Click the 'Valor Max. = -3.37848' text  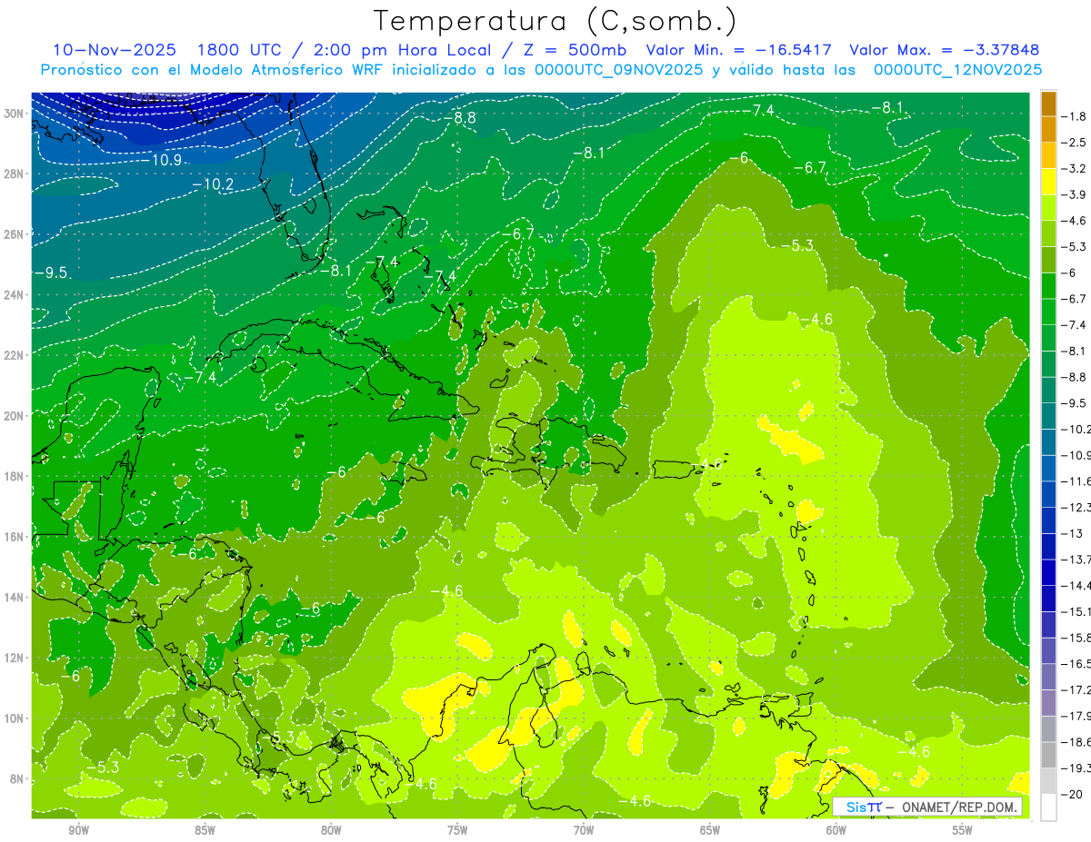coord(944,50)
